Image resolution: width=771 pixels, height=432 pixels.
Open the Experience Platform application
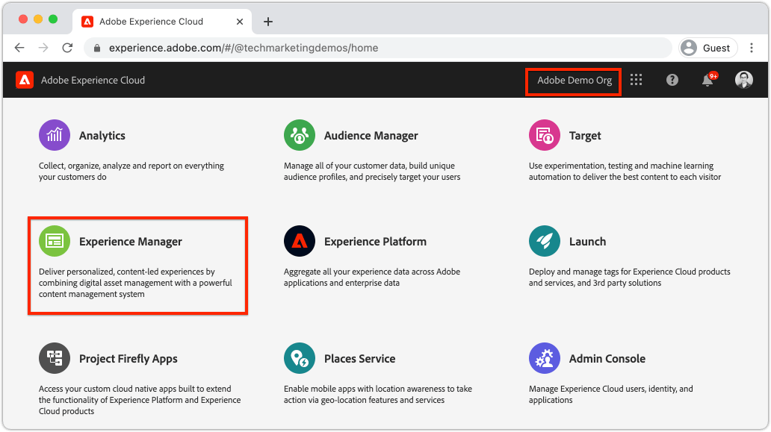[x=374, y=242]
